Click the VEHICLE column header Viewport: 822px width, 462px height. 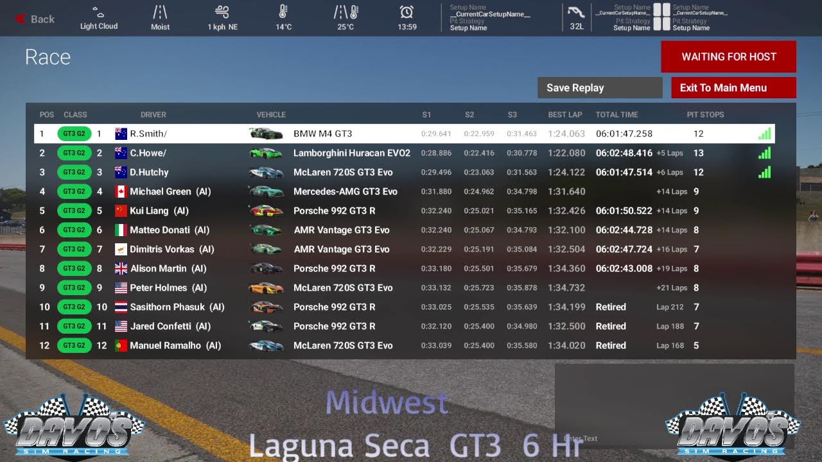click(x=271, y=115)
